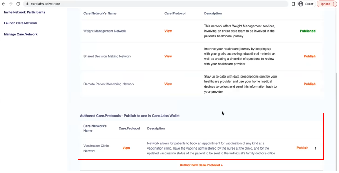Go to Manage Care.Network in the sidebar
This screenshot has width=339, height=173.
pyautogui.click(x=21, y=34)
